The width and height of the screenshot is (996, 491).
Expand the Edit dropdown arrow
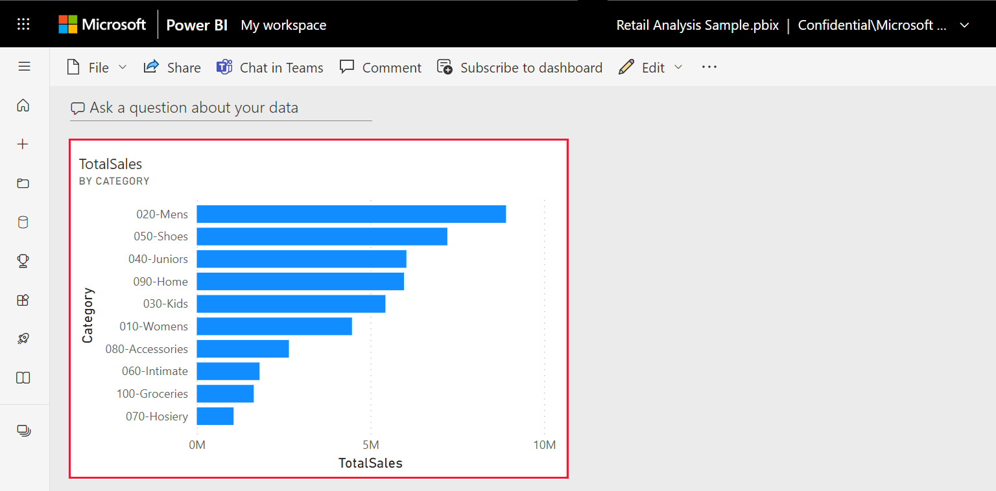tap(678, 67)
